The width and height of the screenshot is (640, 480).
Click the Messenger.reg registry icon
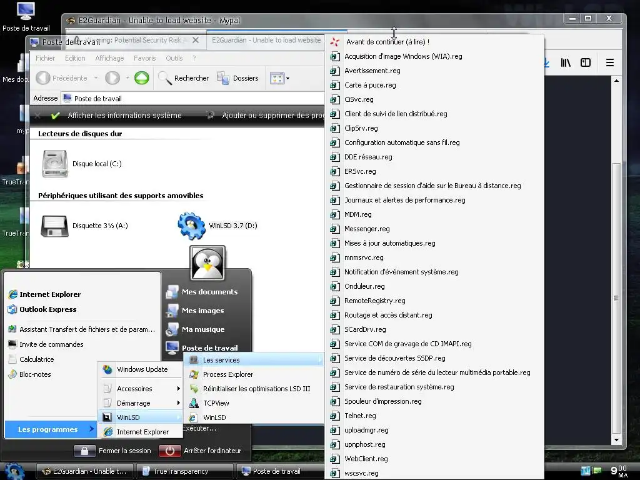335,229
